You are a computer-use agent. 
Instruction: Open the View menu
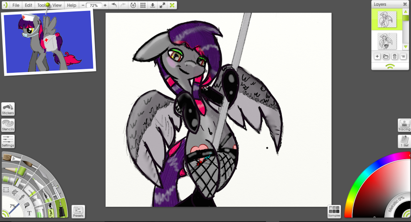pos(57,5)
